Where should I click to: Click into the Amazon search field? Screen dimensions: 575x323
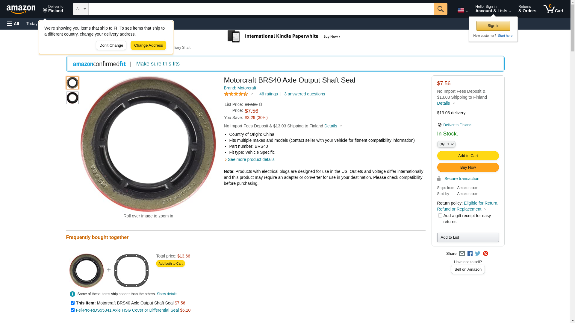click(x=261, y=9)
